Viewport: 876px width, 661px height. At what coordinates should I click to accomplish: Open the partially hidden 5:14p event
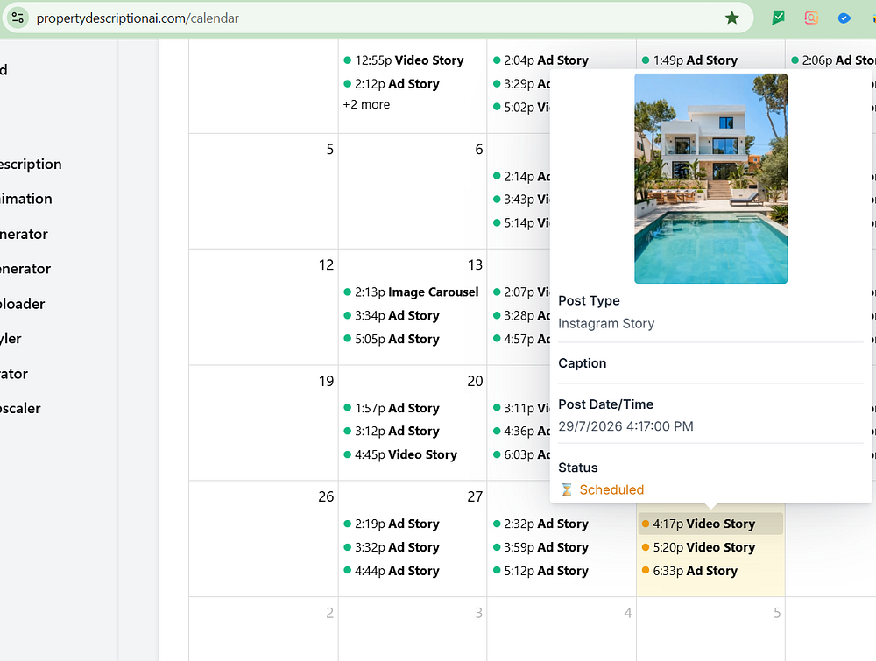pyautogui.click(x=520, y=222)
